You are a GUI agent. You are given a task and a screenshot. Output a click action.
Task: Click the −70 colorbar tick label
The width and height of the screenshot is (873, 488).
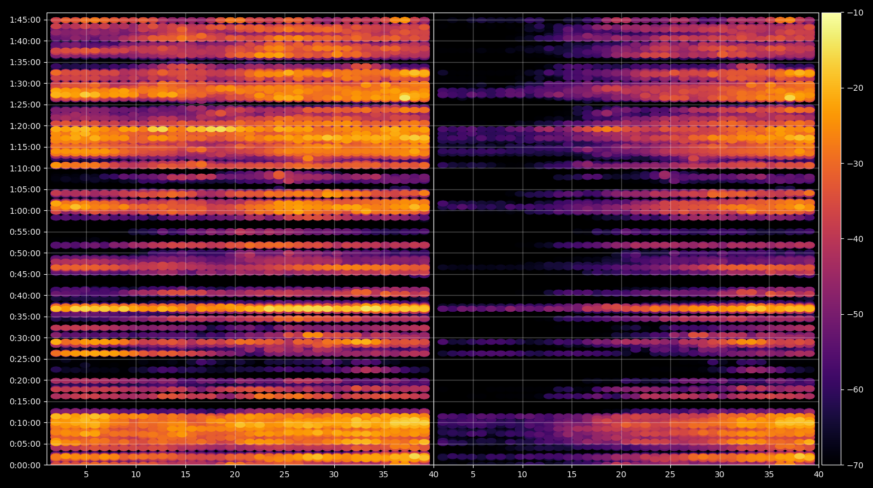856,465
